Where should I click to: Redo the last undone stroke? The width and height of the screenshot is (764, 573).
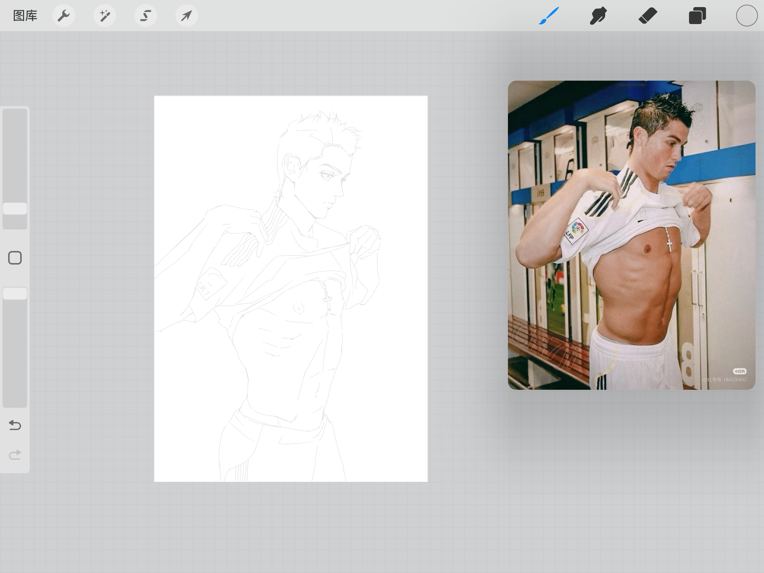15,455
